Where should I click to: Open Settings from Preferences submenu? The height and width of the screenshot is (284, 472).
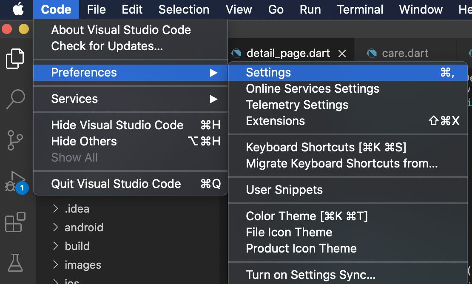[348, 73]
